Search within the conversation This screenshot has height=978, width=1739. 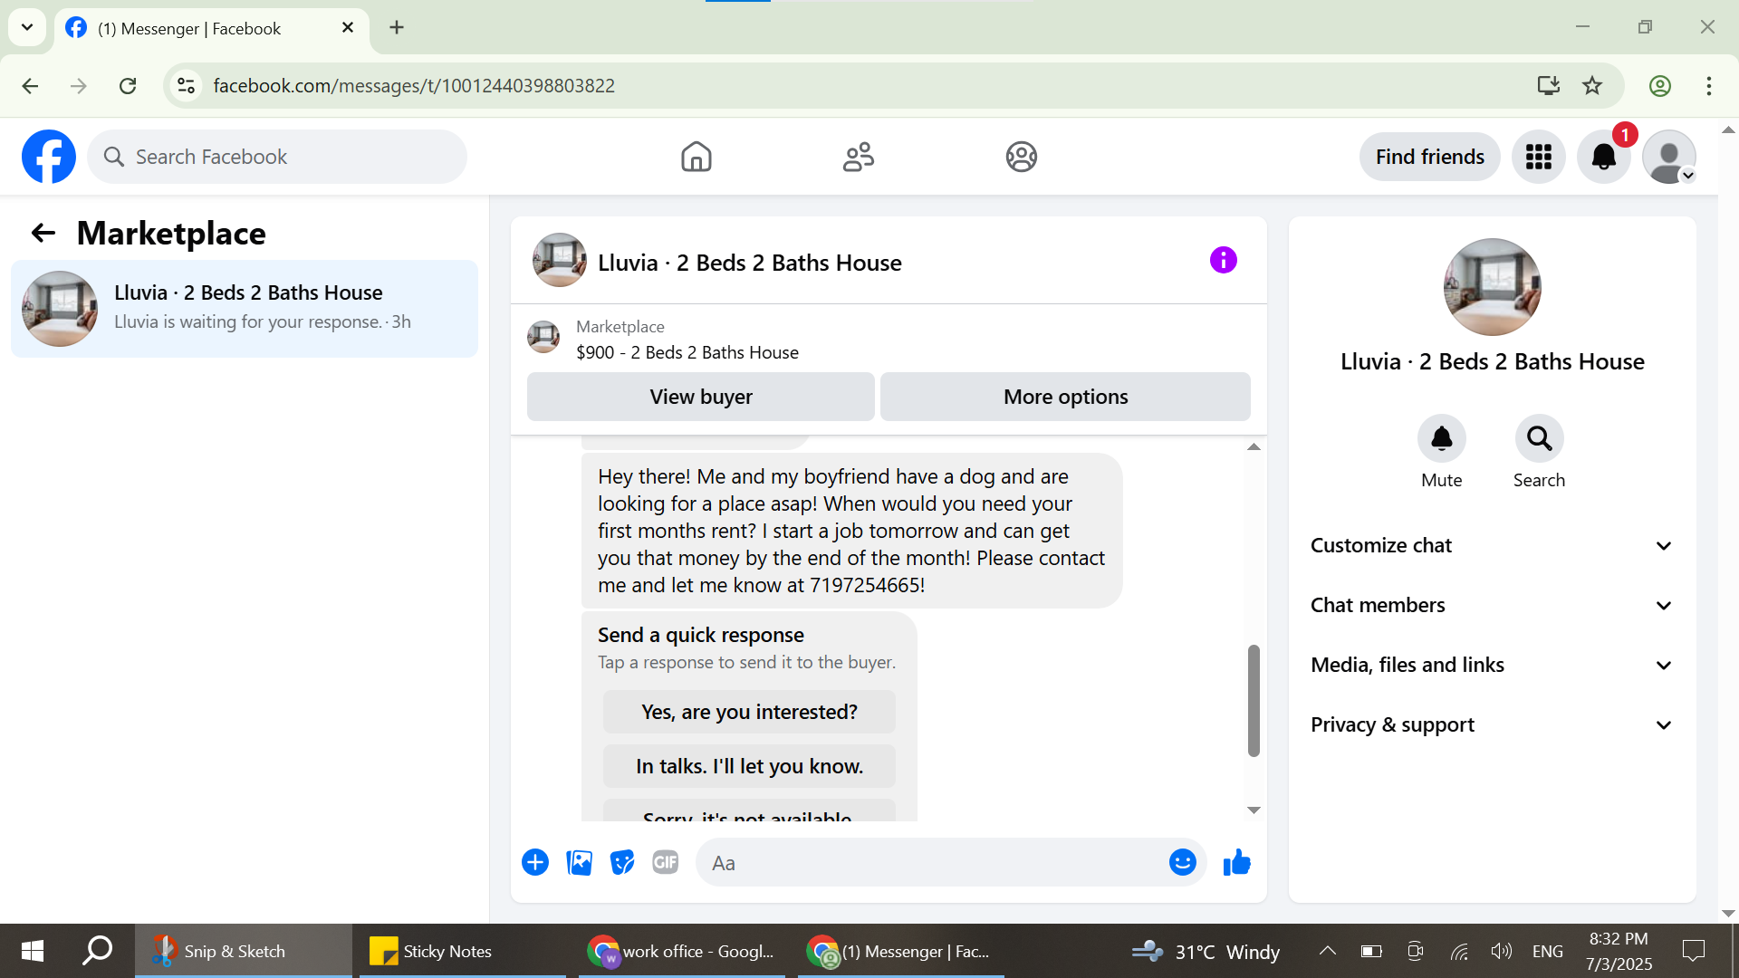(1539, 439)
